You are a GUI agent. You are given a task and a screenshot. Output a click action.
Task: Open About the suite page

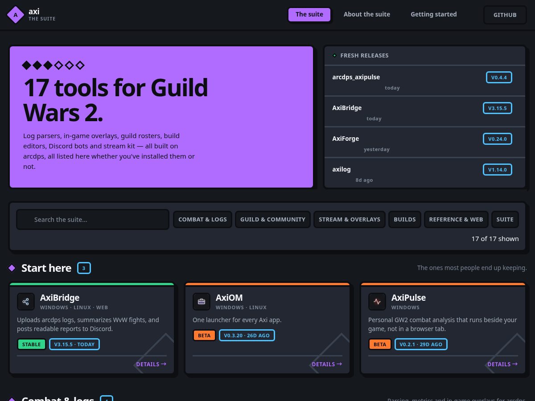point(367,14)
